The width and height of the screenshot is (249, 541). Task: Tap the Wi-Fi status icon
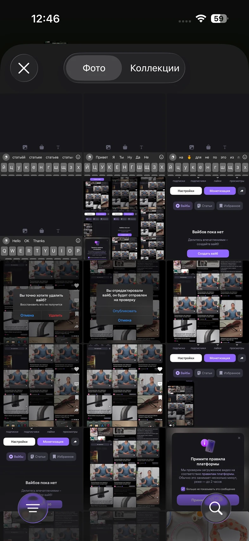(x=201, y=18)
